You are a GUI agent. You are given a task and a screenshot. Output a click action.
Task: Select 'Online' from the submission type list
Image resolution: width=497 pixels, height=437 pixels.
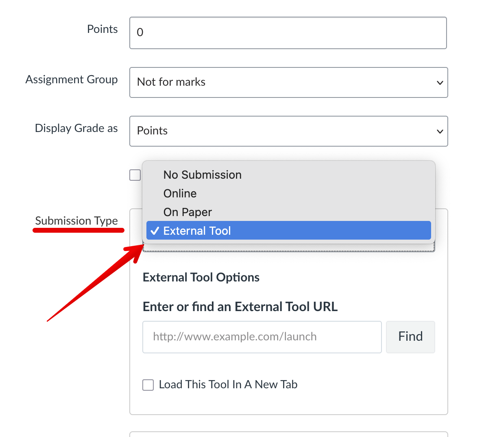pos(180,194)
